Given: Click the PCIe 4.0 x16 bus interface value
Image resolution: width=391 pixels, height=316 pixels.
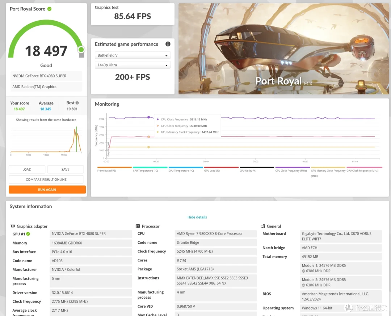Looking at the screenshot, I should [x=91, y=252].
